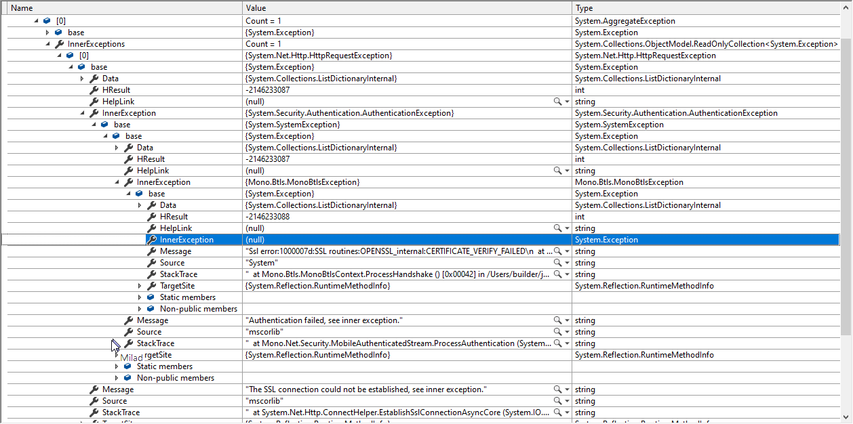Click "Authentication failed, see inner exception." value
The width and height of the screenshot is (853, 424).
tap(325, 320)
